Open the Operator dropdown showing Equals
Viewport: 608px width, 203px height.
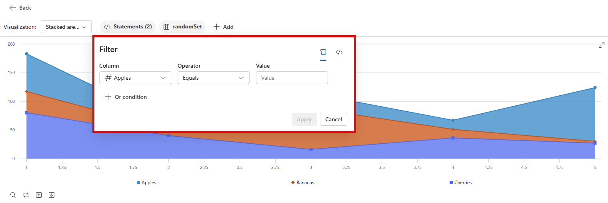(x=214, y=78)
